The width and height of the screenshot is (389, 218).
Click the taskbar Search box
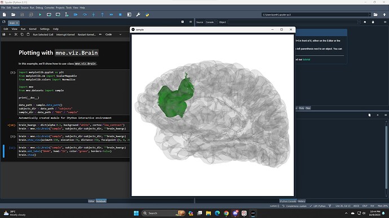[x=163, y=213]
